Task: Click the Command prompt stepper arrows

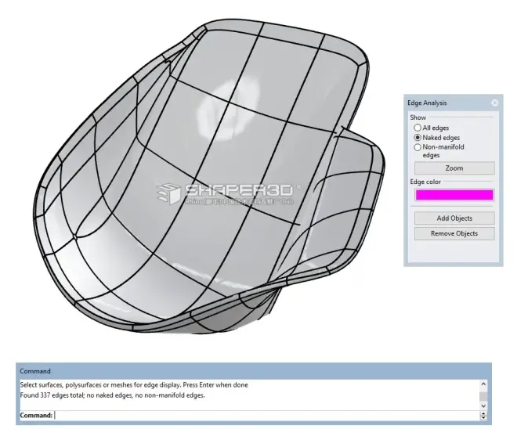Action: [483, 416]
